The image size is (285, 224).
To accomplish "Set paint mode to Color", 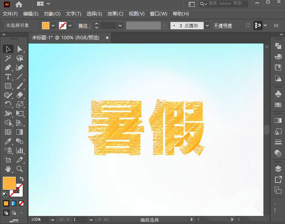I will point(6,203).
